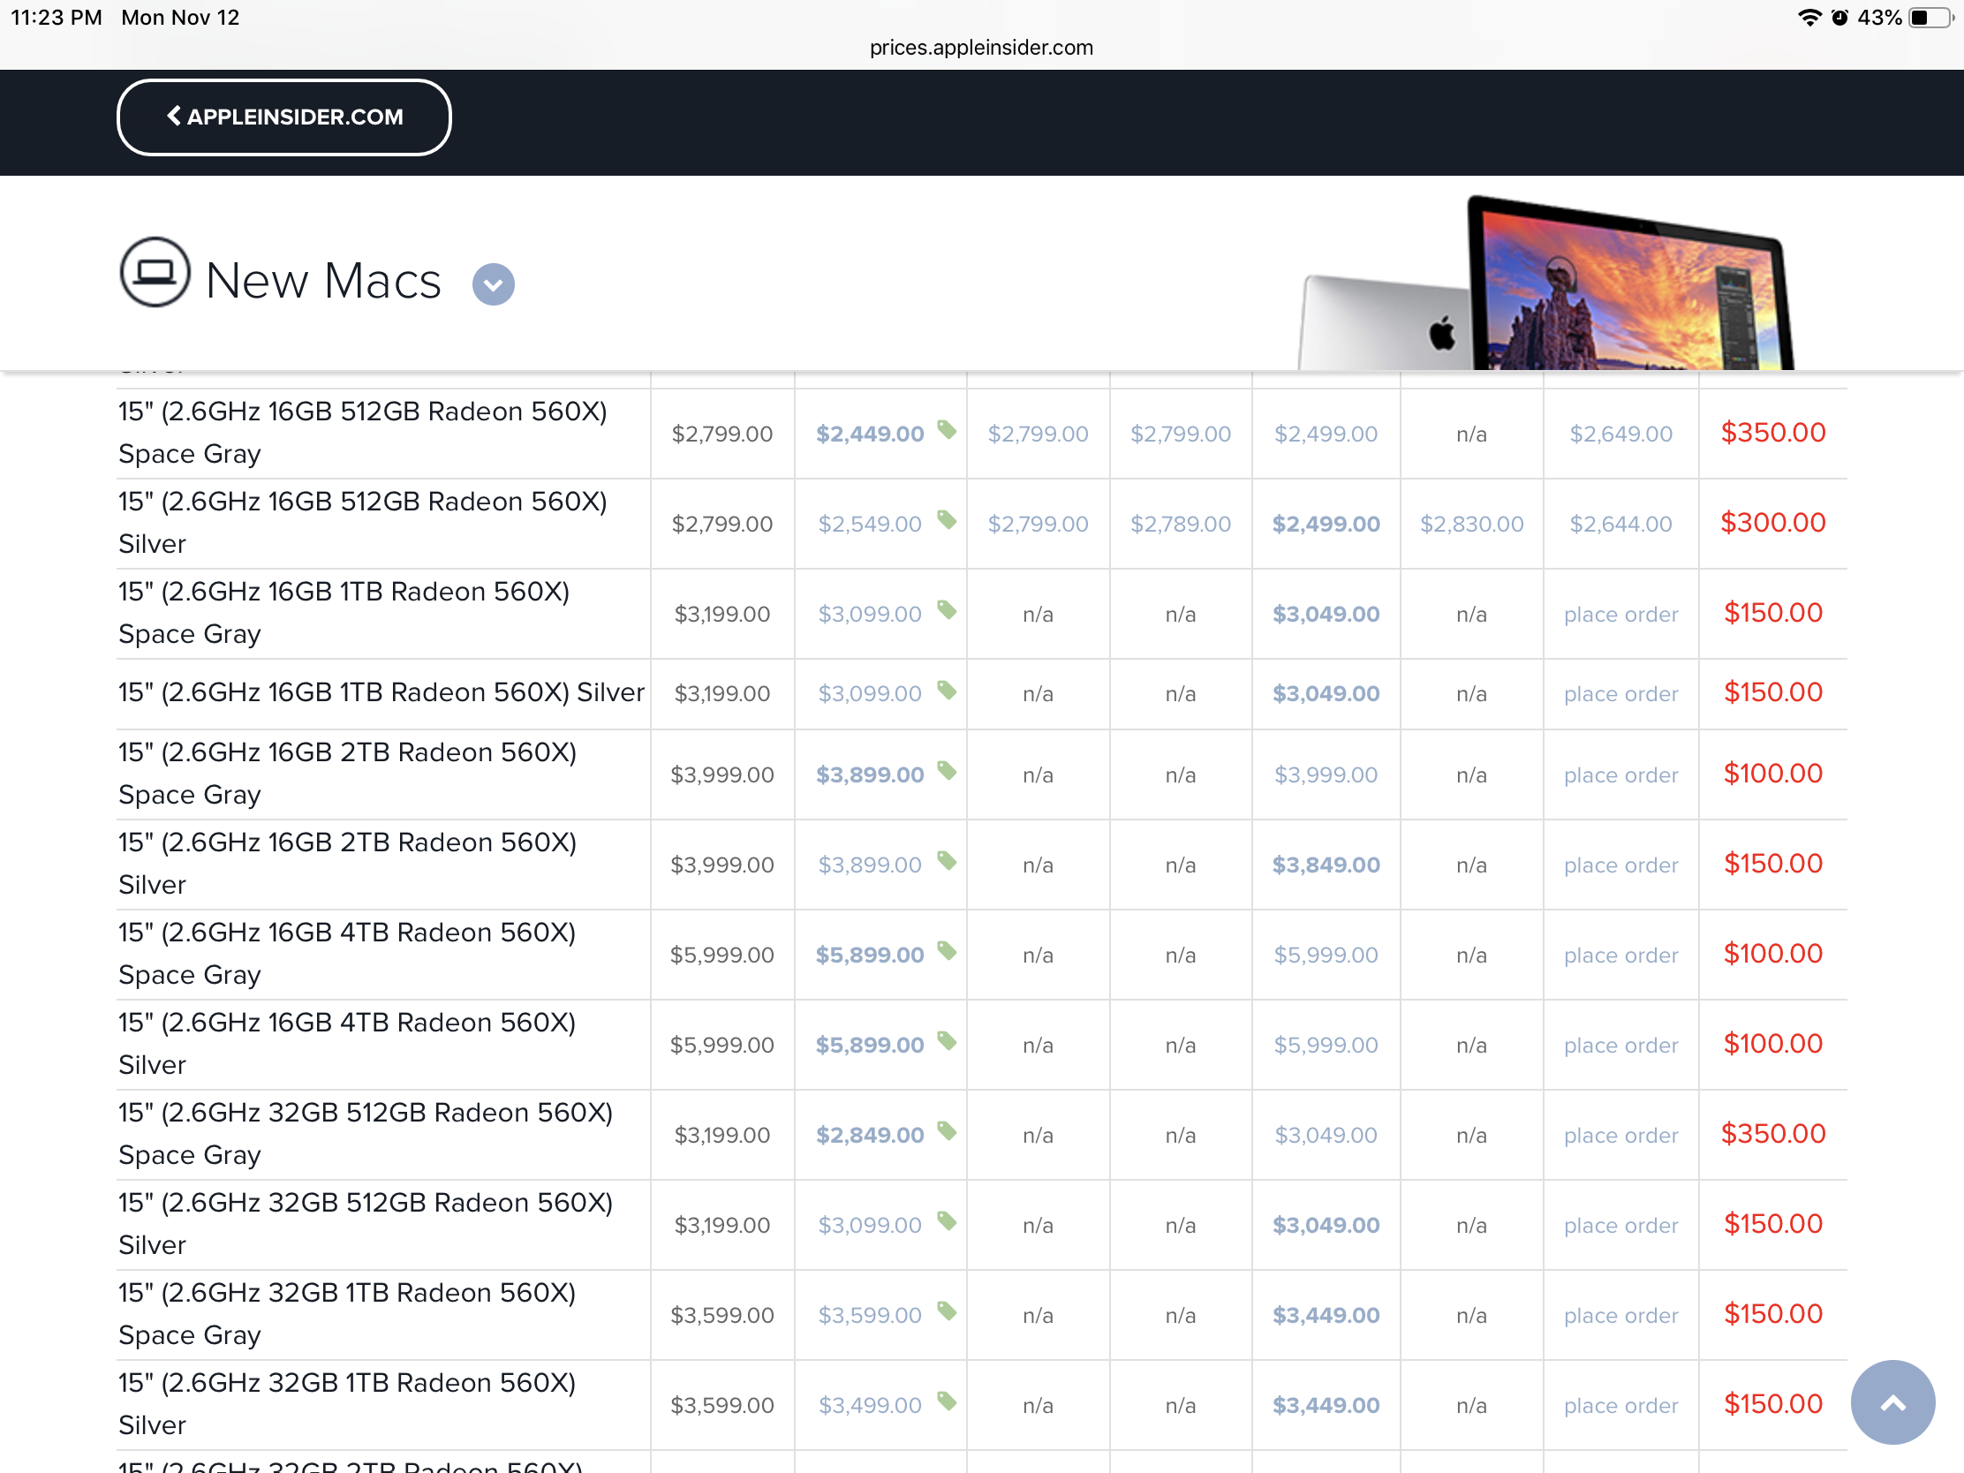The image size is (1964, 1473).
Task: Open $2,849.00 price link
Action: click(x=869, y=1135)
